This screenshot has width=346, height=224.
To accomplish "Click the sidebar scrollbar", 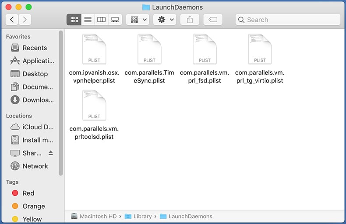I will tap(61, 103).
